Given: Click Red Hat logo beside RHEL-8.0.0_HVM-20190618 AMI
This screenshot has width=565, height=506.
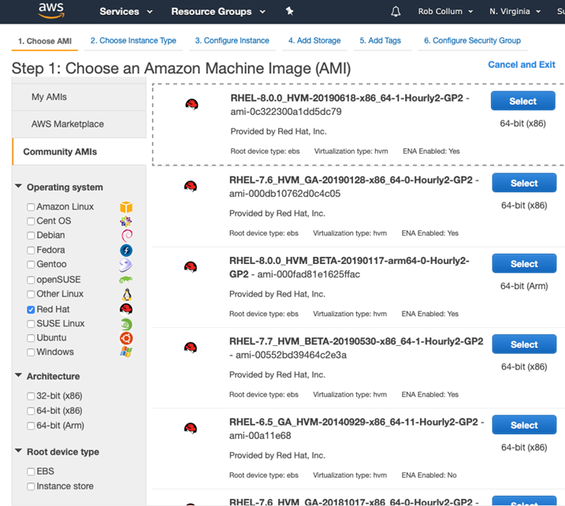Looking at the screenshot, I should (191, 105).
